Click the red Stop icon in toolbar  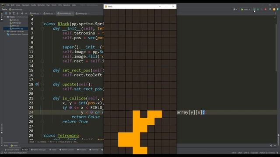pyautogui.click(x=266, y=9)
